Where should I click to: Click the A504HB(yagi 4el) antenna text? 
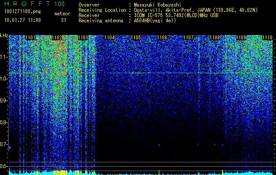pos(155,21)
